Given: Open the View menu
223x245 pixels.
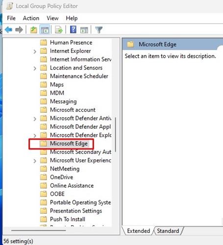Looking at the screenshot, I should click(52, 18).
